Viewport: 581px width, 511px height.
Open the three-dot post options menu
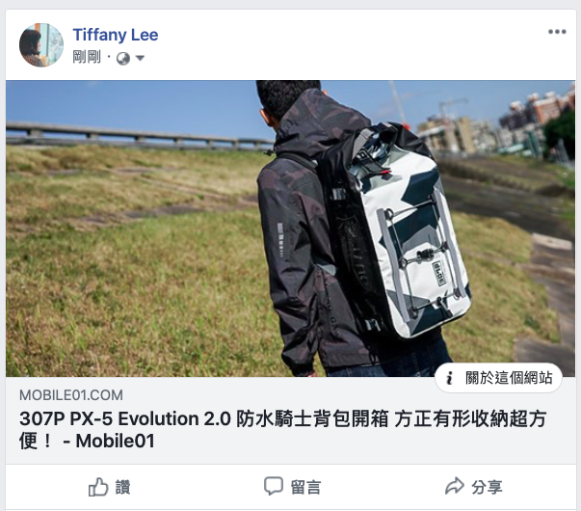click(x=557, y=32)
